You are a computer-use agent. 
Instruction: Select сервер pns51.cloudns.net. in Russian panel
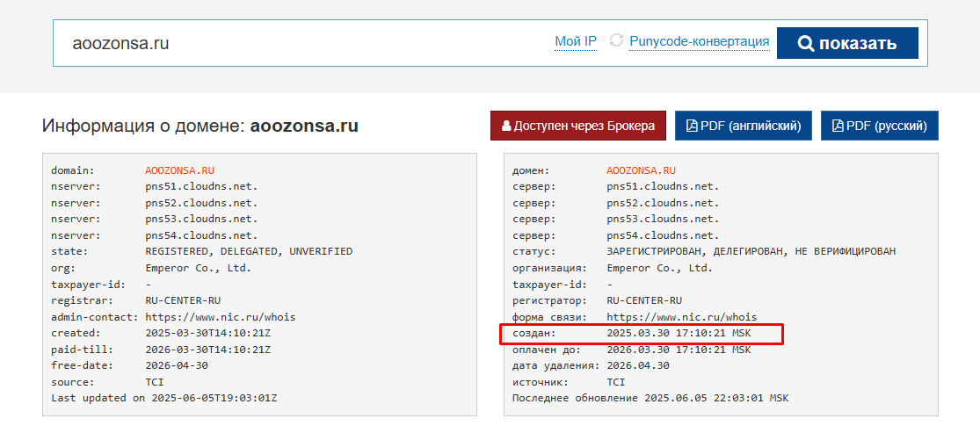[x=663, y=186]
